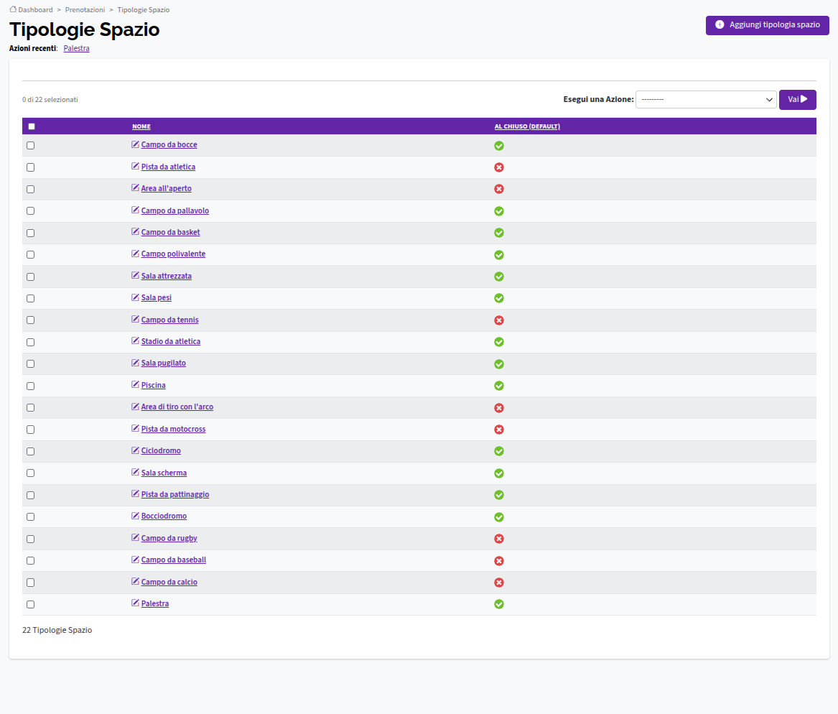Click red cross icon for Pista da motocross

click(498, 430)
